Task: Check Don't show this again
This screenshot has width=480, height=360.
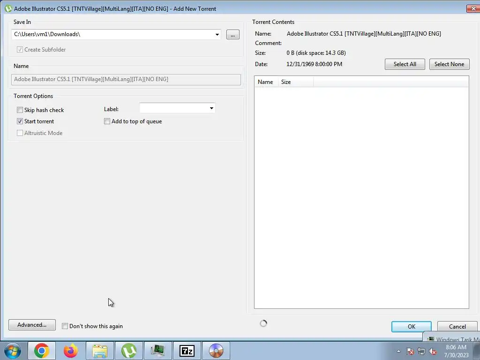Action: [x=65, y=326]
